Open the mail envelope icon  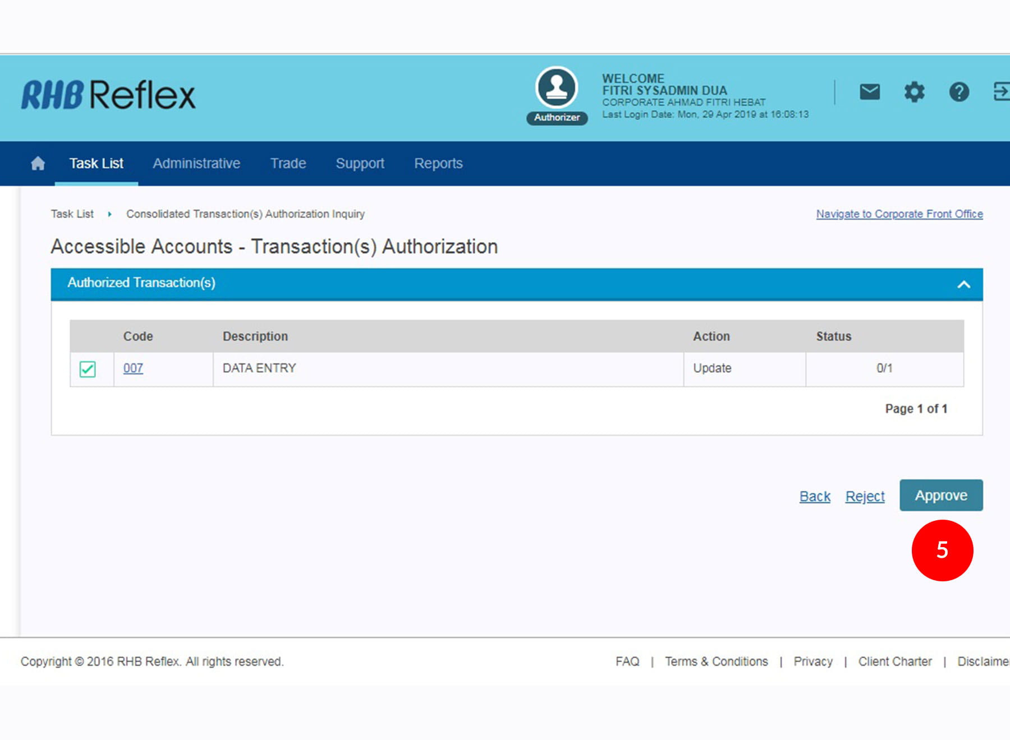pyautogui.click(x=869, y=91)
